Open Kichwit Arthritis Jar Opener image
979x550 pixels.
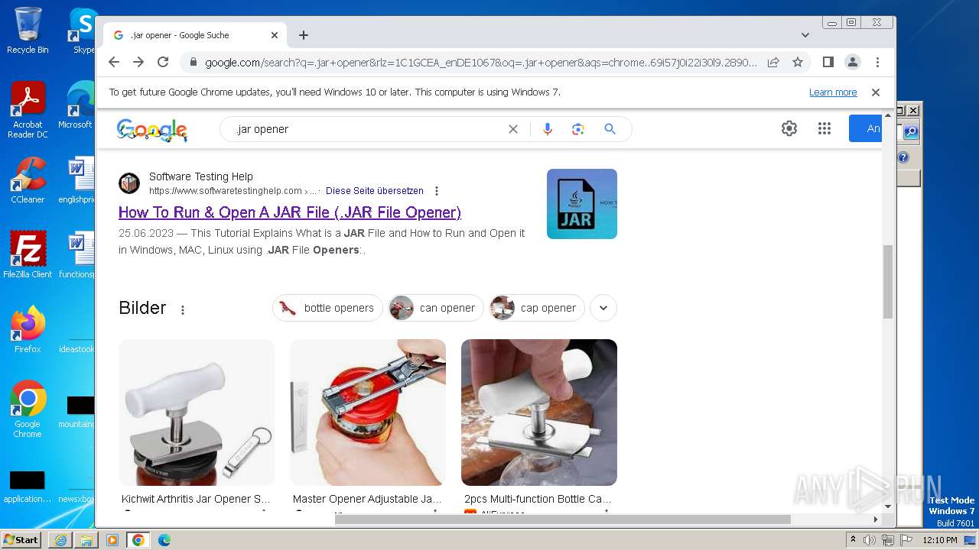tap(197, 412)
